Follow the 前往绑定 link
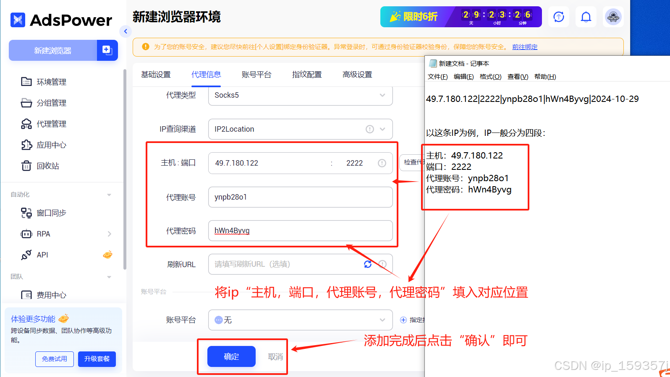This screenshot has height=377, width=670. pos(525,47)
